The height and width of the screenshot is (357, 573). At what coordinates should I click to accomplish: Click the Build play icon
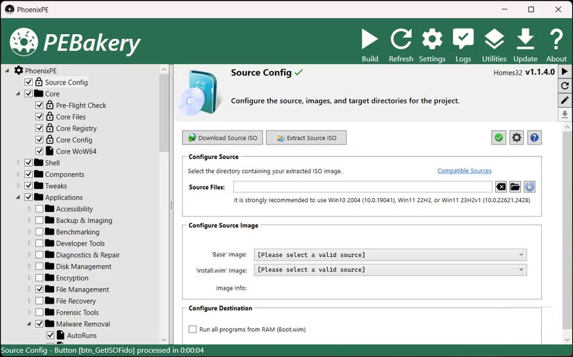370,39
